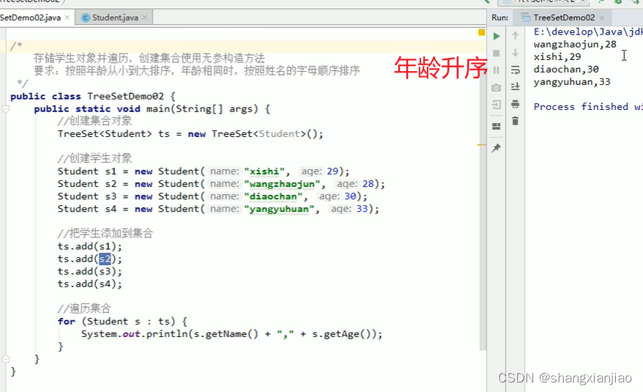Click the //创建学生对象 comment
Viewport: 643px width, 392px height.
pyautogui.click(x=94, y=158)
